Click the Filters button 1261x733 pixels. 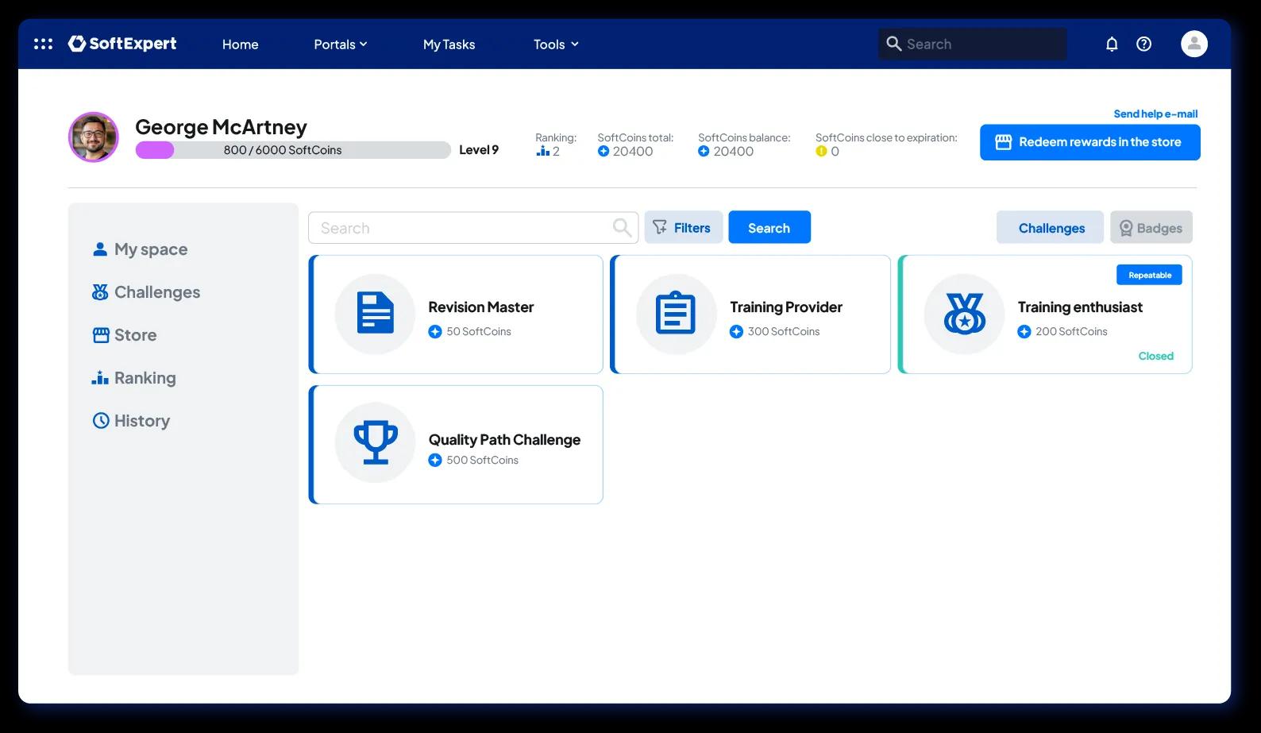(684, 228)
